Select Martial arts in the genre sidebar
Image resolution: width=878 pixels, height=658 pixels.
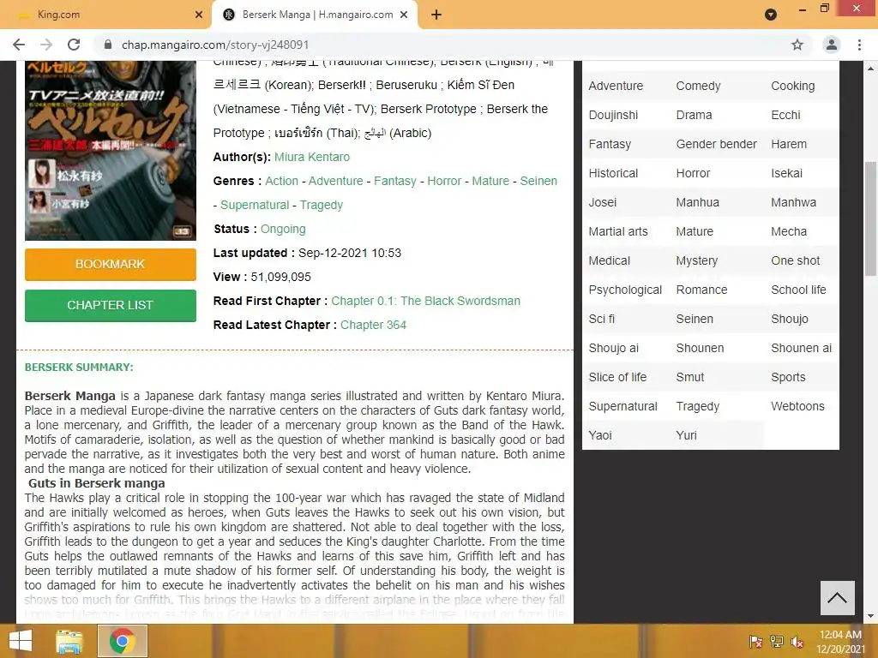point(618,231)
